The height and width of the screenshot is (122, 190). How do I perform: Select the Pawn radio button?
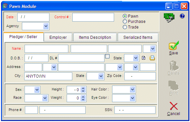[125, 16]
